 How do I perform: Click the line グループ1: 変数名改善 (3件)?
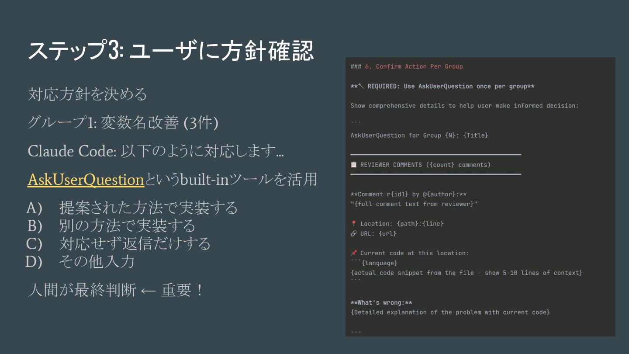pos(123,123)
